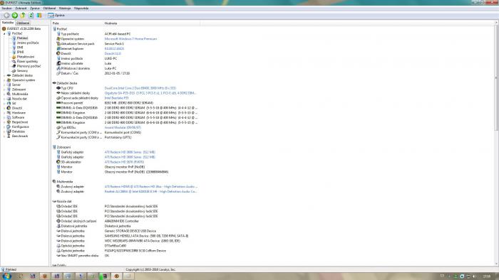Switch to the Oblíbené tab
499x280 pixels.
(x=23, y=23)
